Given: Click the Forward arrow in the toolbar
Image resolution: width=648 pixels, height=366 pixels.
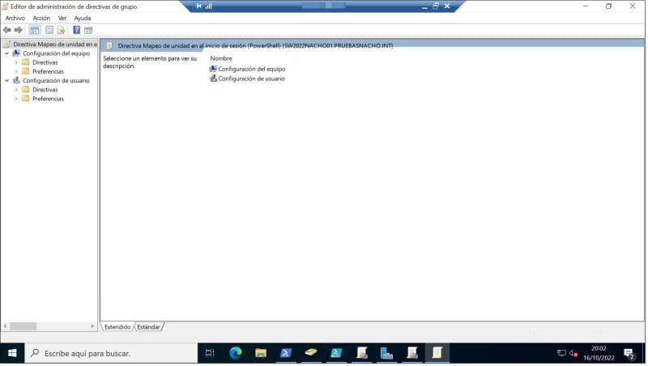Looking at the screenshot, I should (18, 30).
